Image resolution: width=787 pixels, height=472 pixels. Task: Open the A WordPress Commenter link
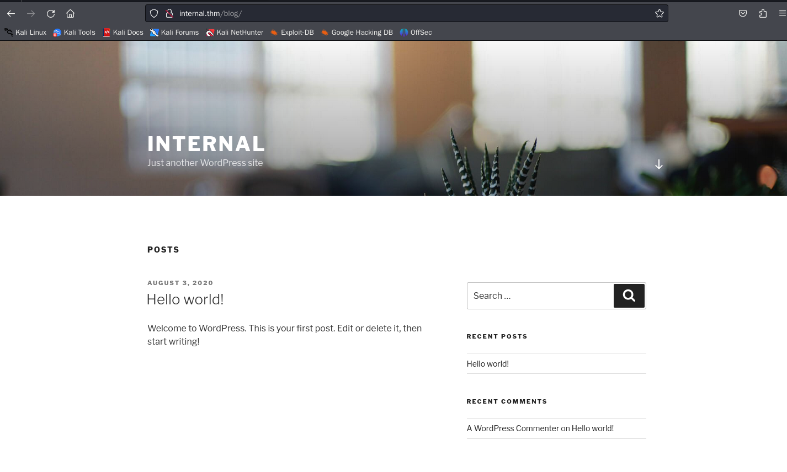point(513,428)
